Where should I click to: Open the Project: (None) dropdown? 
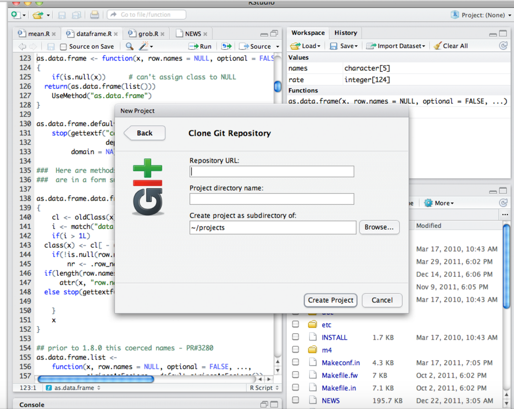(x=480, y=15)
